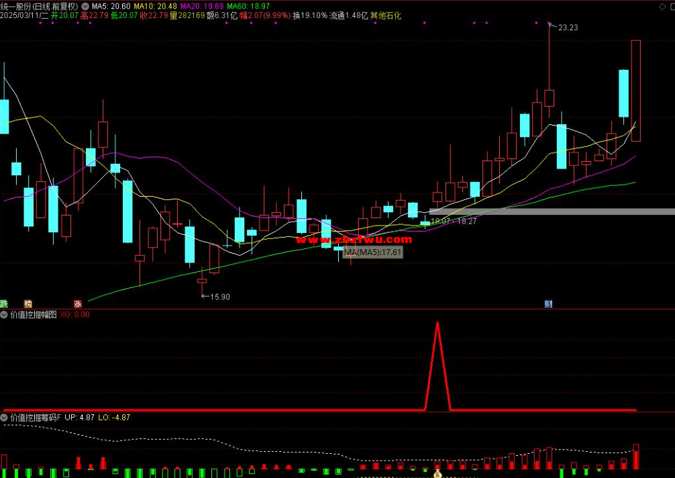675x478 pixels.
Task: Expand the 价值挖掘筹码F indicator menu arrow
Action: tap(4, 418)
